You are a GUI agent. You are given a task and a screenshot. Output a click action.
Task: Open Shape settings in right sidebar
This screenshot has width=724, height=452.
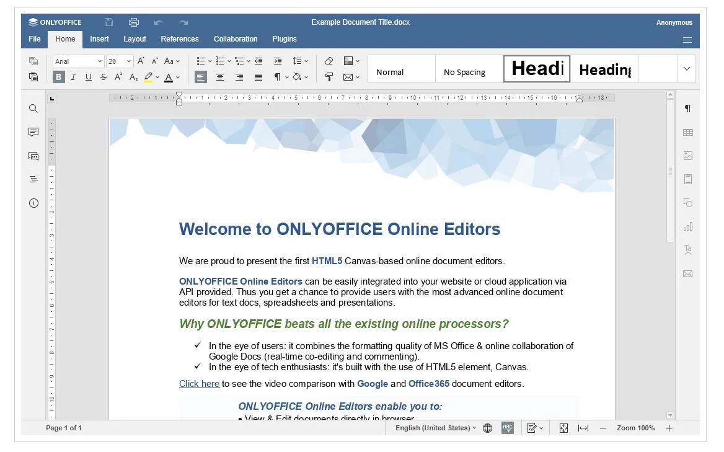687,203
